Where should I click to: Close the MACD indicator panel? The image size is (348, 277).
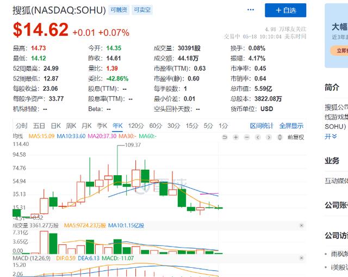point(302,258)
